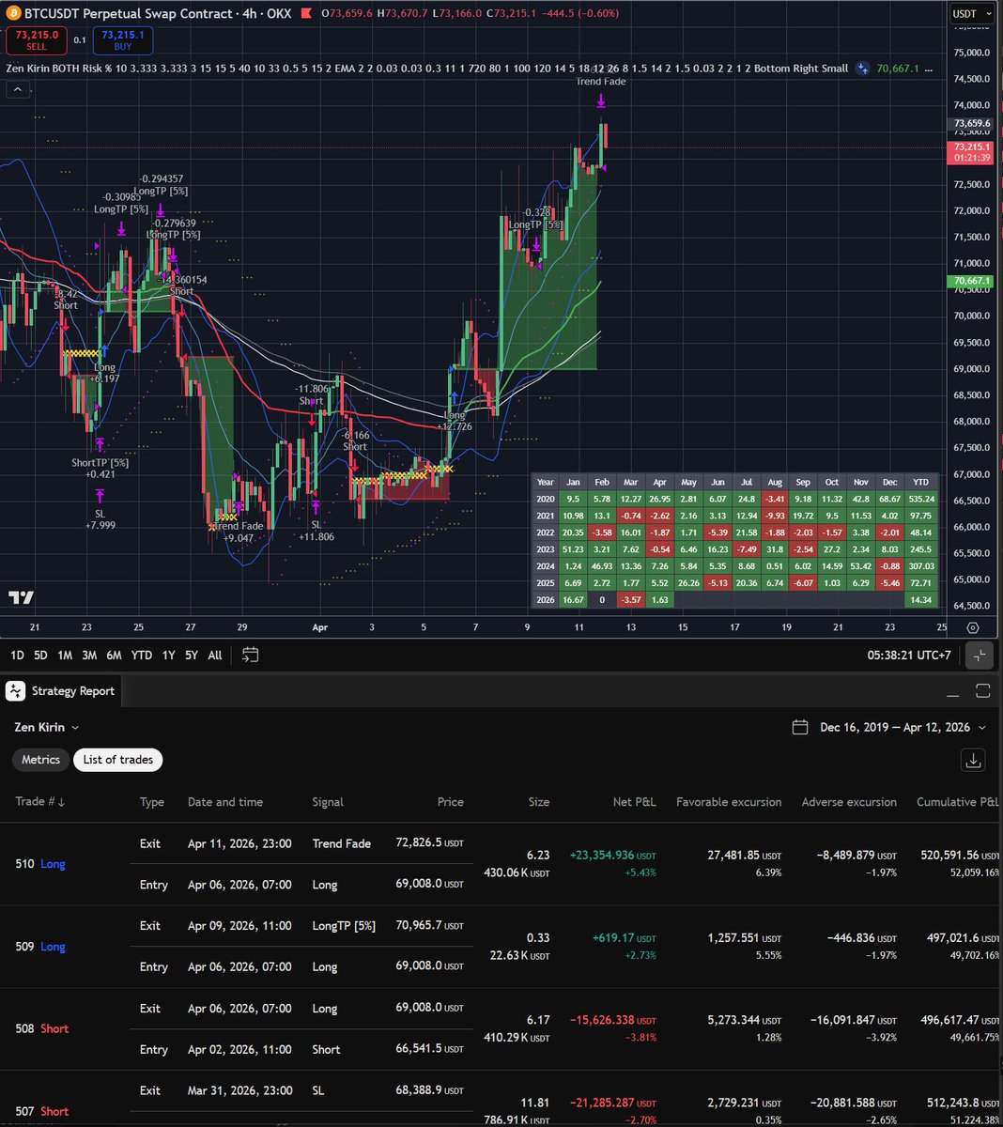Set the chart range to 3M
Image resolution: width=1003 pixels, height=1127 pixels.
coord(89,656)
